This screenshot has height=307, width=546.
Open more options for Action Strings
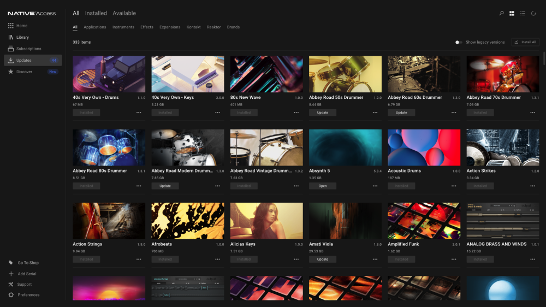(x=139, y=259)
